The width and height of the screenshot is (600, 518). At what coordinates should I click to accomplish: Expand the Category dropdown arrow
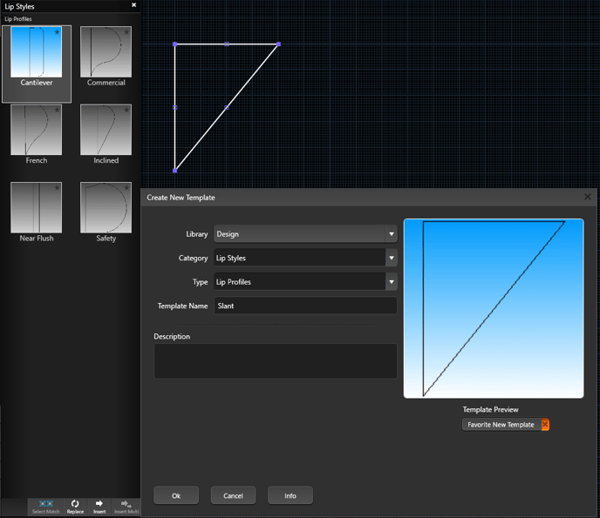pos(392,259)
